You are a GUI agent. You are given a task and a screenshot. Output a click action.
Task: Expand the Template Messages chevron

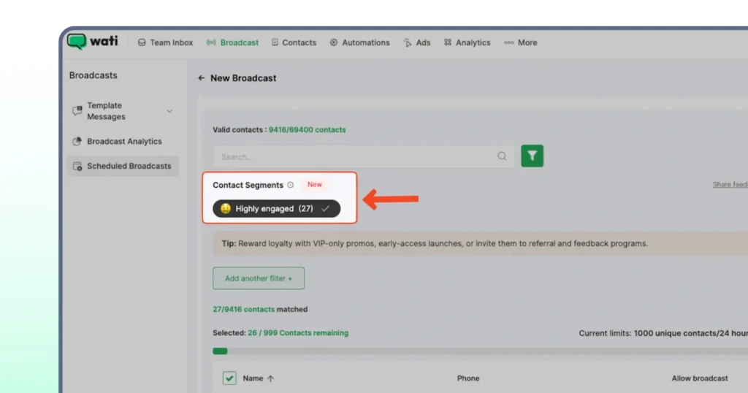pos(169,111)
